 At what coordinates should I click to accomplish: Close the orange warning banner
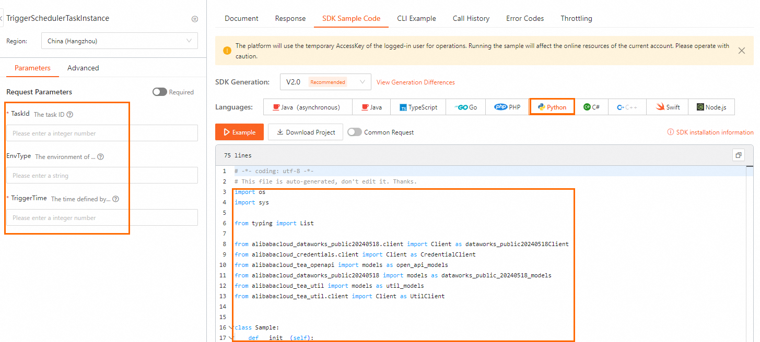coord(741,51)
